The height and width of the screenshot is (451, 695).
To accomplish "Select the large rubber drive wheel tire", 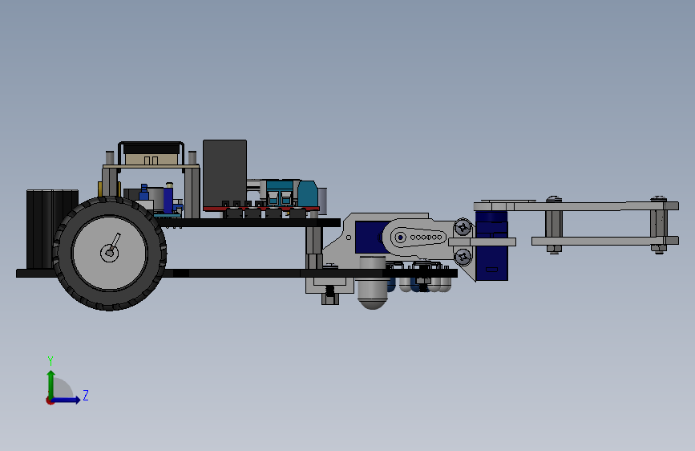I will pos(109,254).
